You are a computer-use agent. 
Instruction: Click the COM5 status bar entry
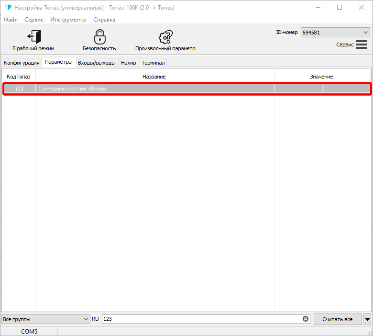pos(29,332)
